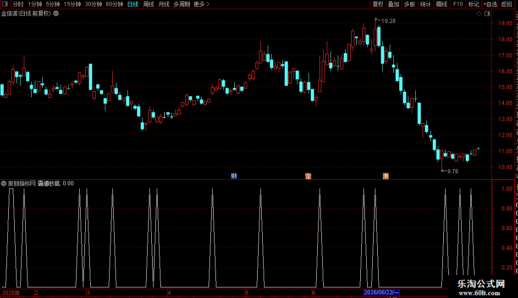Open the 复权 adjustment menu
This screenshot has height=298, width=518.
(x=378, y=4)
